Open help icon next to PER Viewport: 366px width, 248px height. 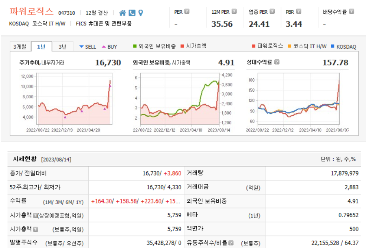pos(187,12)
